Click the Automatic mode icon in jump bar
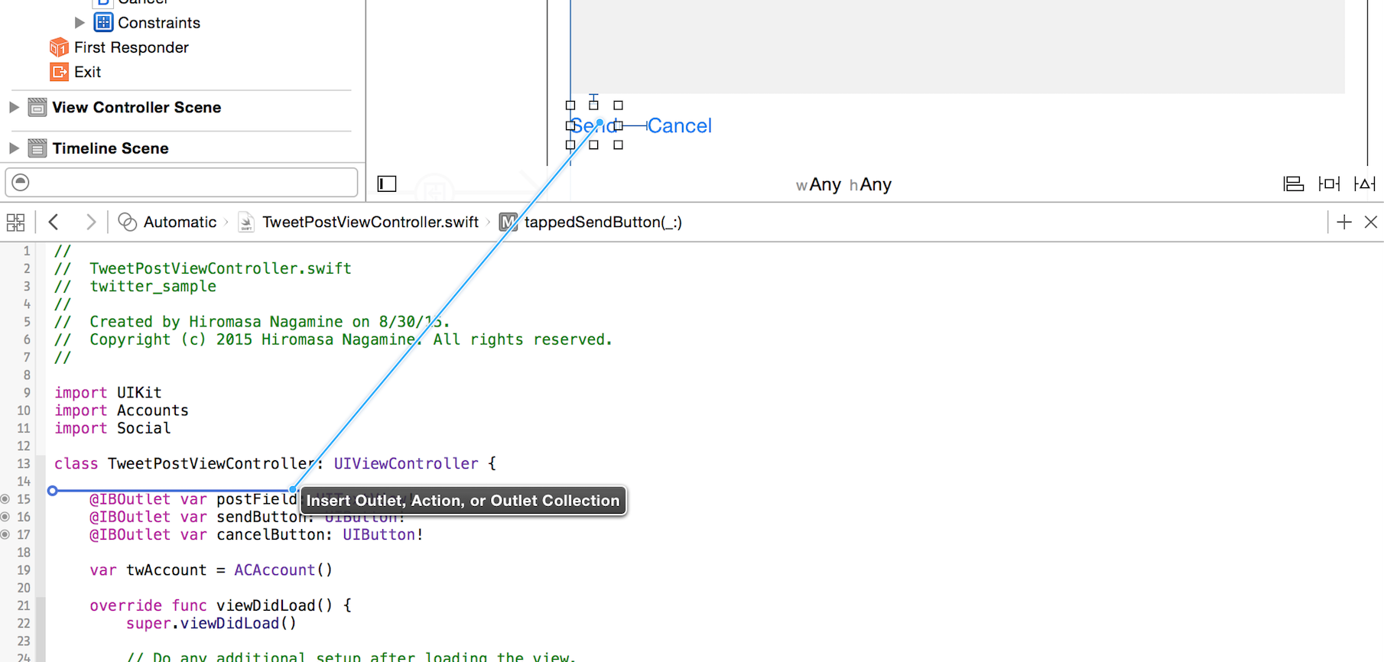 click(x=128, y=222)
